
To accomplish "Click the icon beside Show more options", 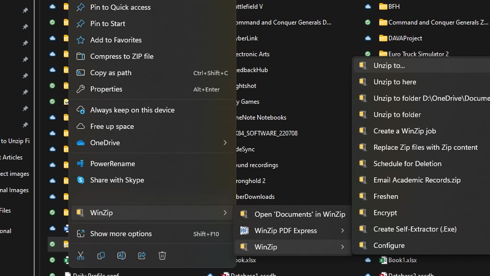I will [81, 234].
